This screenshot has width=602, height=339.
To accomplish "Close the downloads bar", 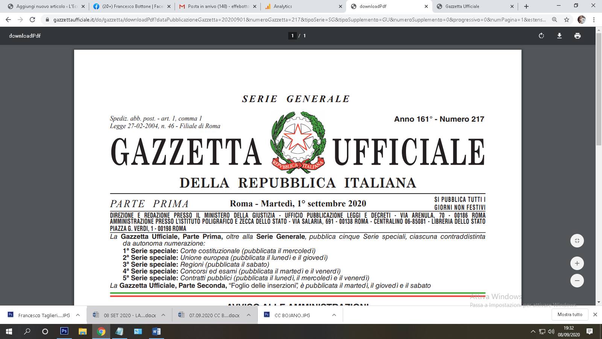I will click(x=595, y=315).
